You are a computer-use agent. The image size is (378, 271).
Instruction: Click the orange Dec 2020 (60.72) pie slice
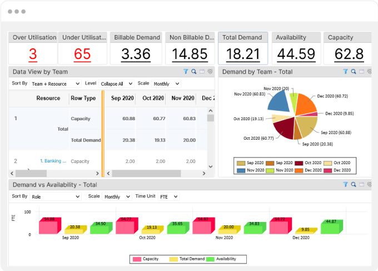click(x=305, y=104)
